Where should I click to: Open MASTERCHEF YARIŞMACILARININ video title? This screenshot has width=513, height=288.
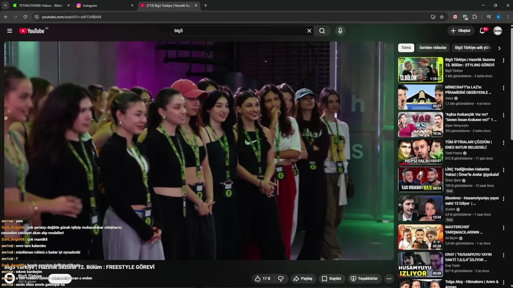464,230
